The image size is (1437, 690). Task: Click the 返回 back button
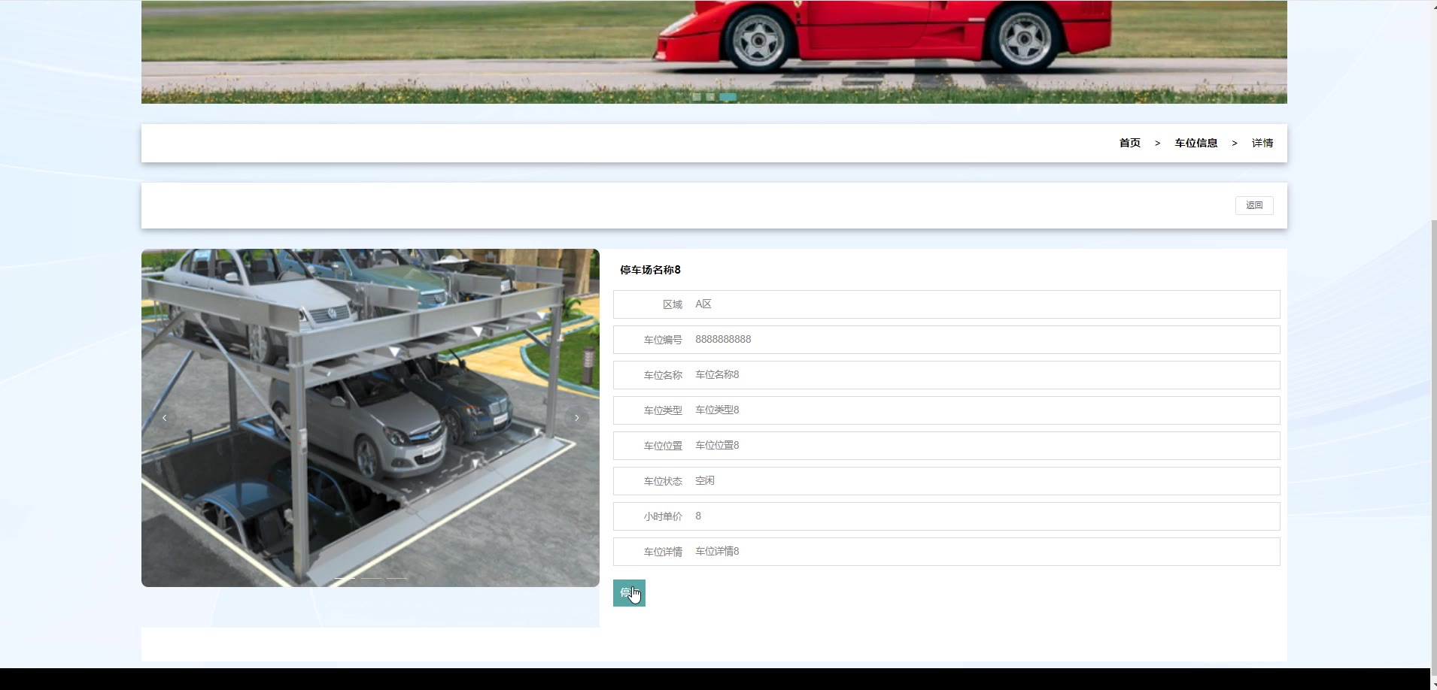1254,205
